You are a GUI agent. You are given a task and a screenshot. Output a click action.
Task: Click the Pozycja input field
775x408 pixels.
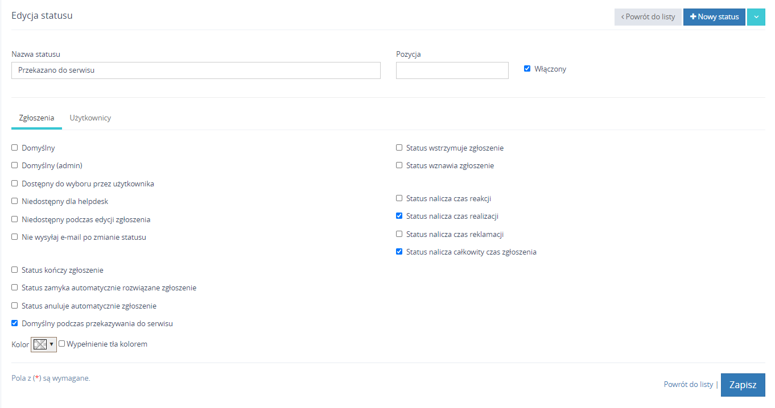click(452, 70)
